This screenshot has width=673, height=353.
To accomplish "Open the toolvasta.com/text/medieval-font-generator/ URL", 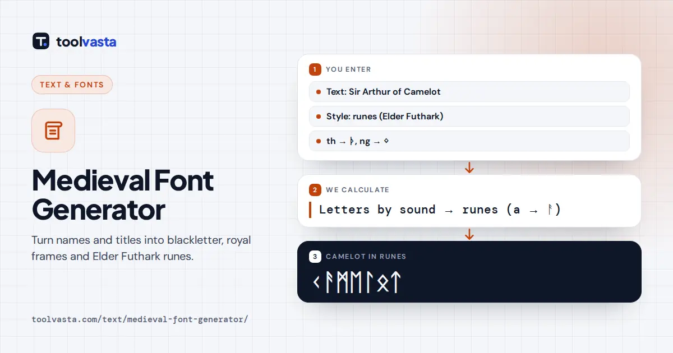I will click(140, 319).
